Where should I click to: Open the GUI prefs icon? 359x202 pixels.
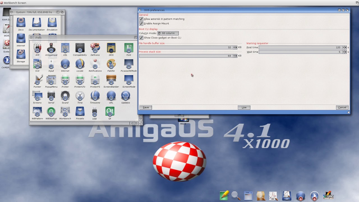[37, 64]
